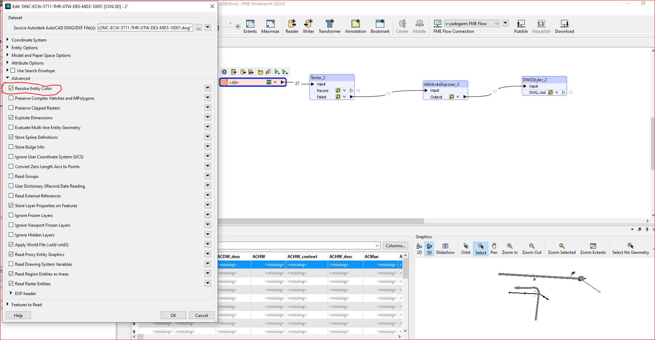Activate the Orbit tool

[466, 249]
